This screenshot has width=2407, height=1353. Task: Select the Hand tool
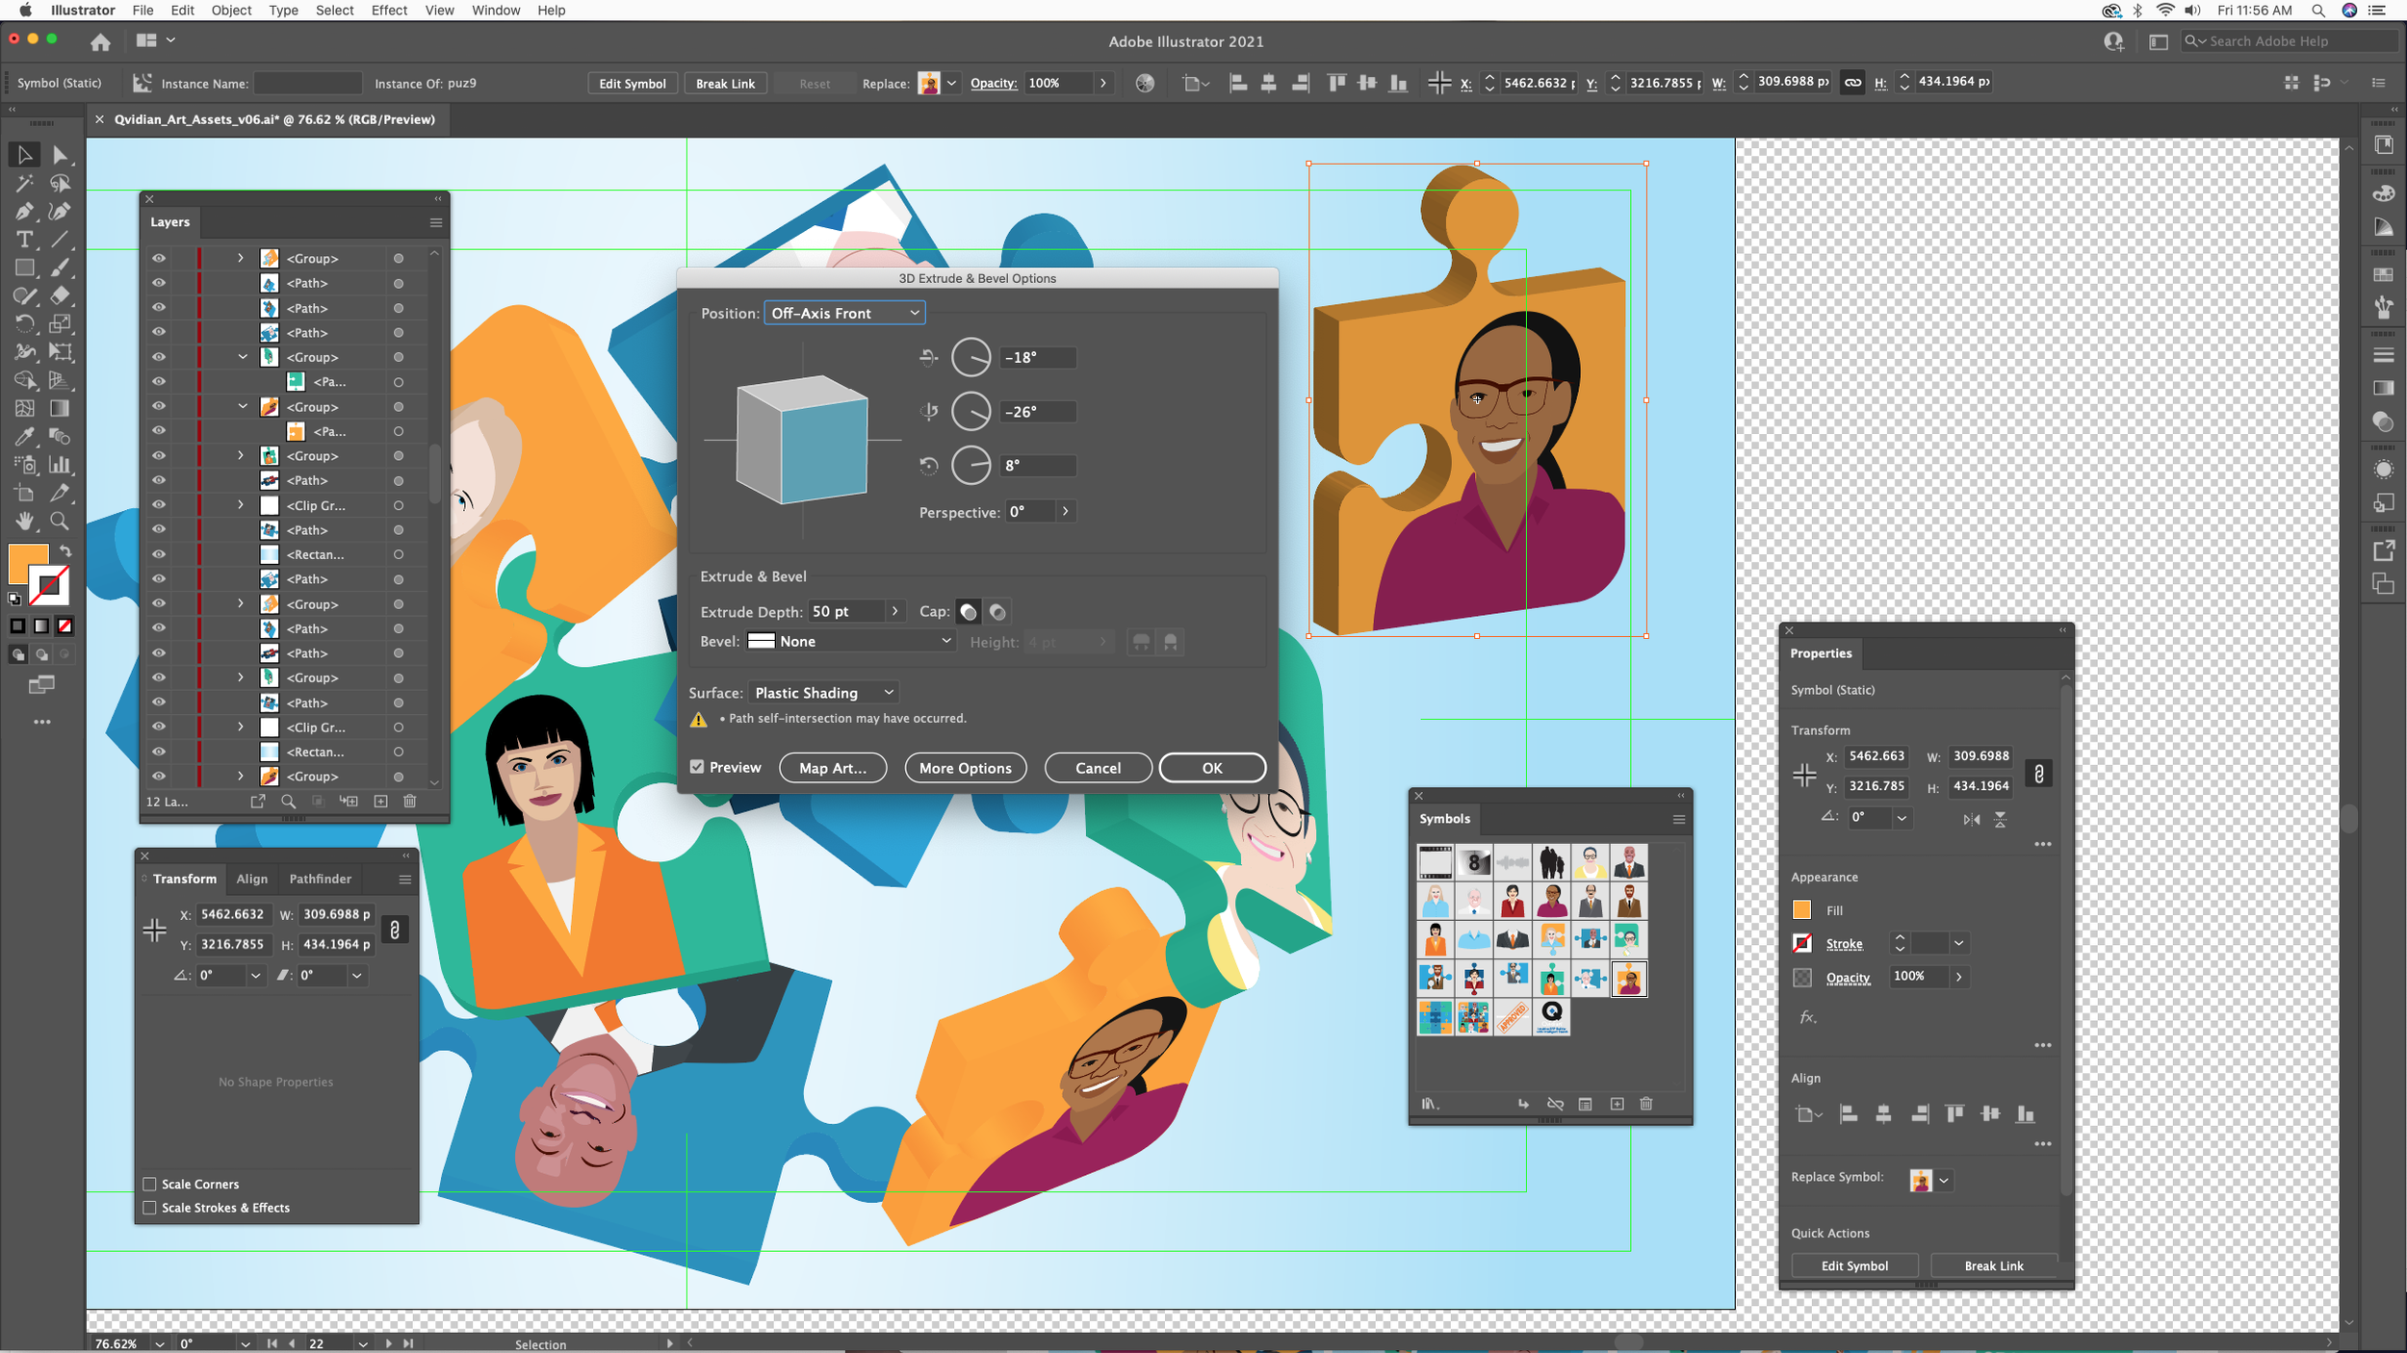(x=24, y=521)
